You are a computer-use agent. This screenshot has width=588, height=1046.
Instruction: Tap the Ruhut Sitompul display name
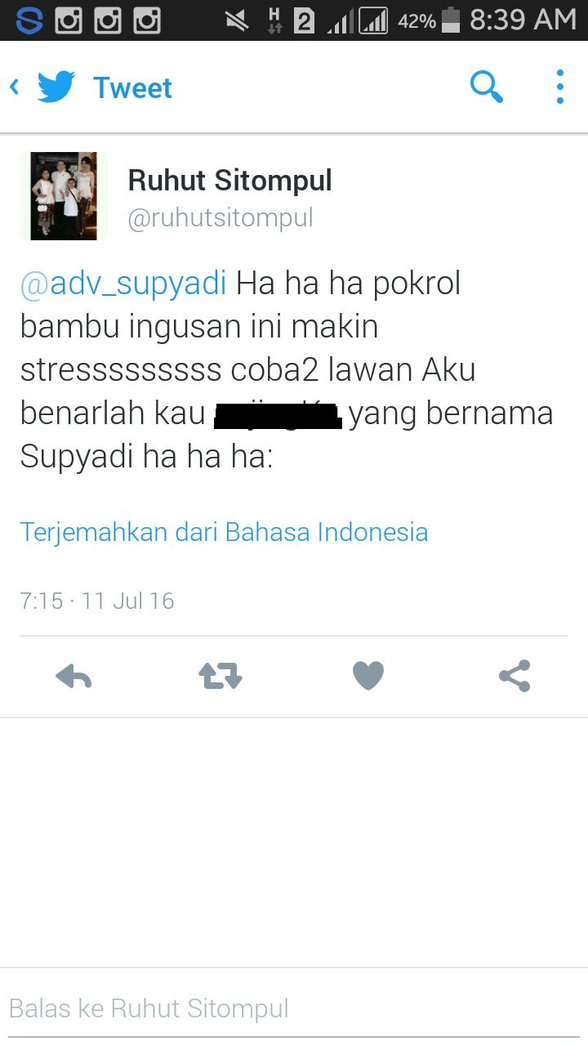tap(229, 181)
